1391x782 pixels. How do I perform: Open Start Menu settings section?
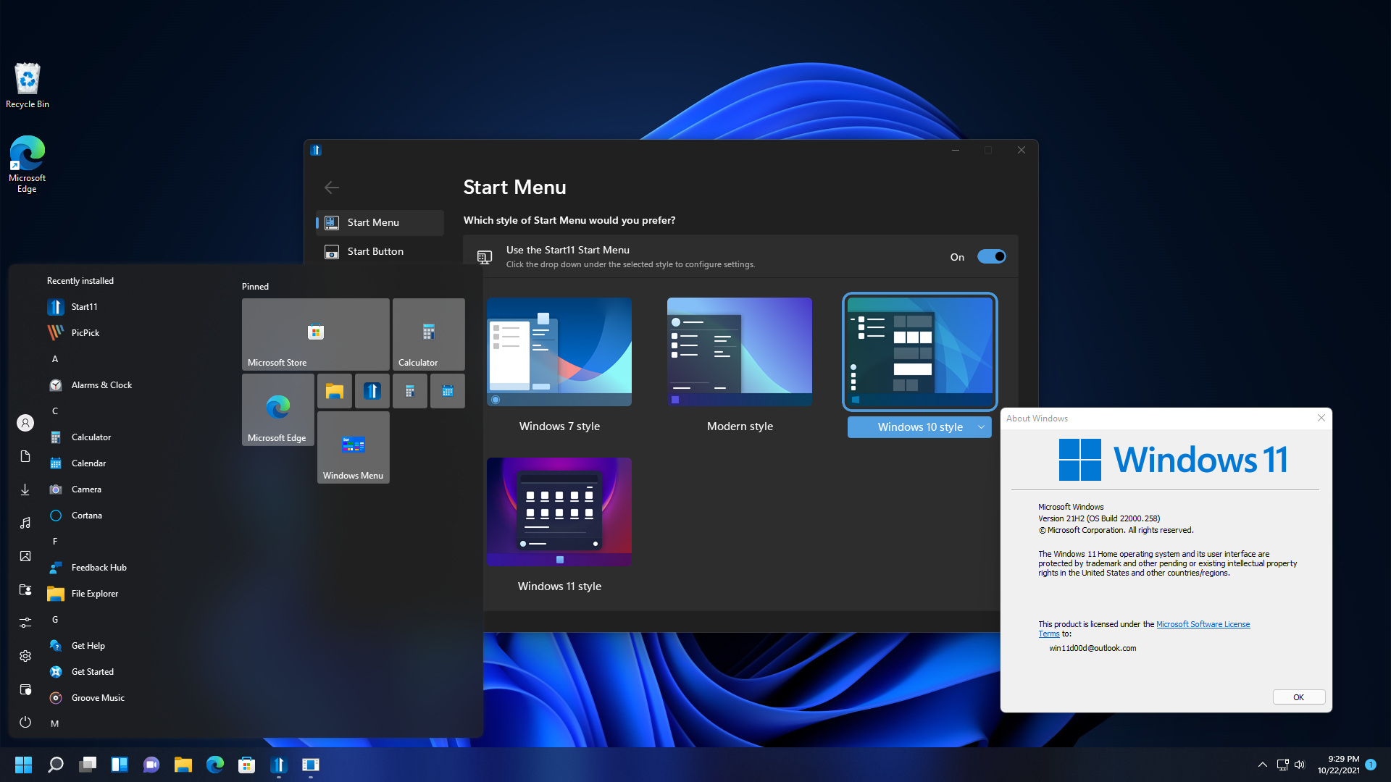click(374, 222)
